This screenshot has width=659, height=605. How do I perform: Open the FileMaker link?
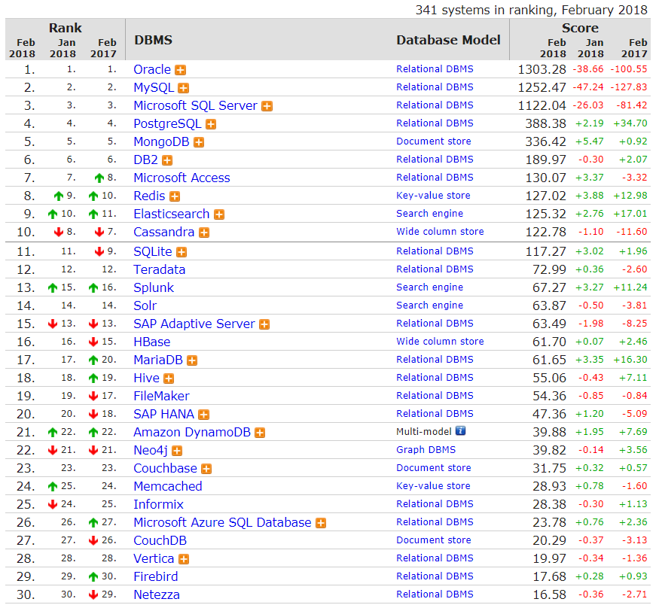click(x=161, y=396)
